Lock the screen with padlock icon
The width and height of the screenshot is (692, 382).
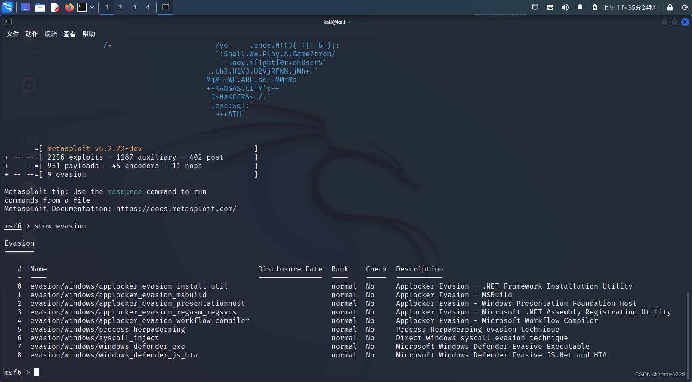670,7
